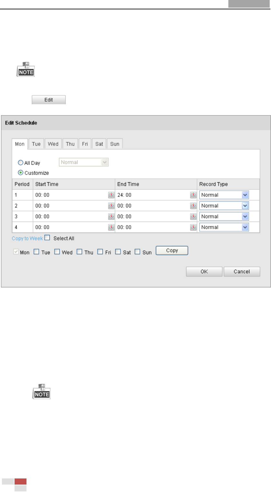The width and height of the screenshot is (271, 492).
Task: Switch to the Fri tab
Action: 85,144
